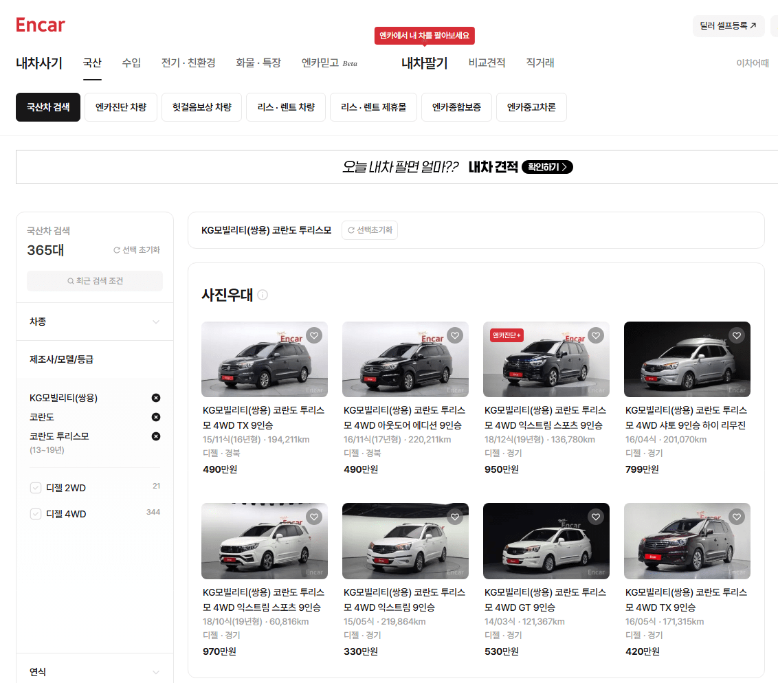Open the 전기·친환경 tab
The width and height of the screenshot is (778, 683).
188,63
